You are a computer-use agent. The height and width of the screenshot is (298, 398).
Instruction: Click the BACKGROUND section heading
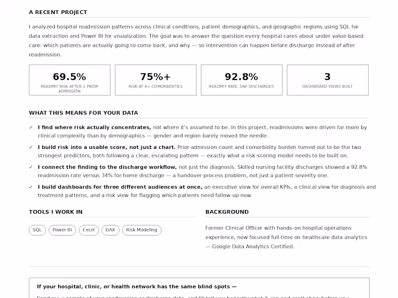click(x=227, y=212)
